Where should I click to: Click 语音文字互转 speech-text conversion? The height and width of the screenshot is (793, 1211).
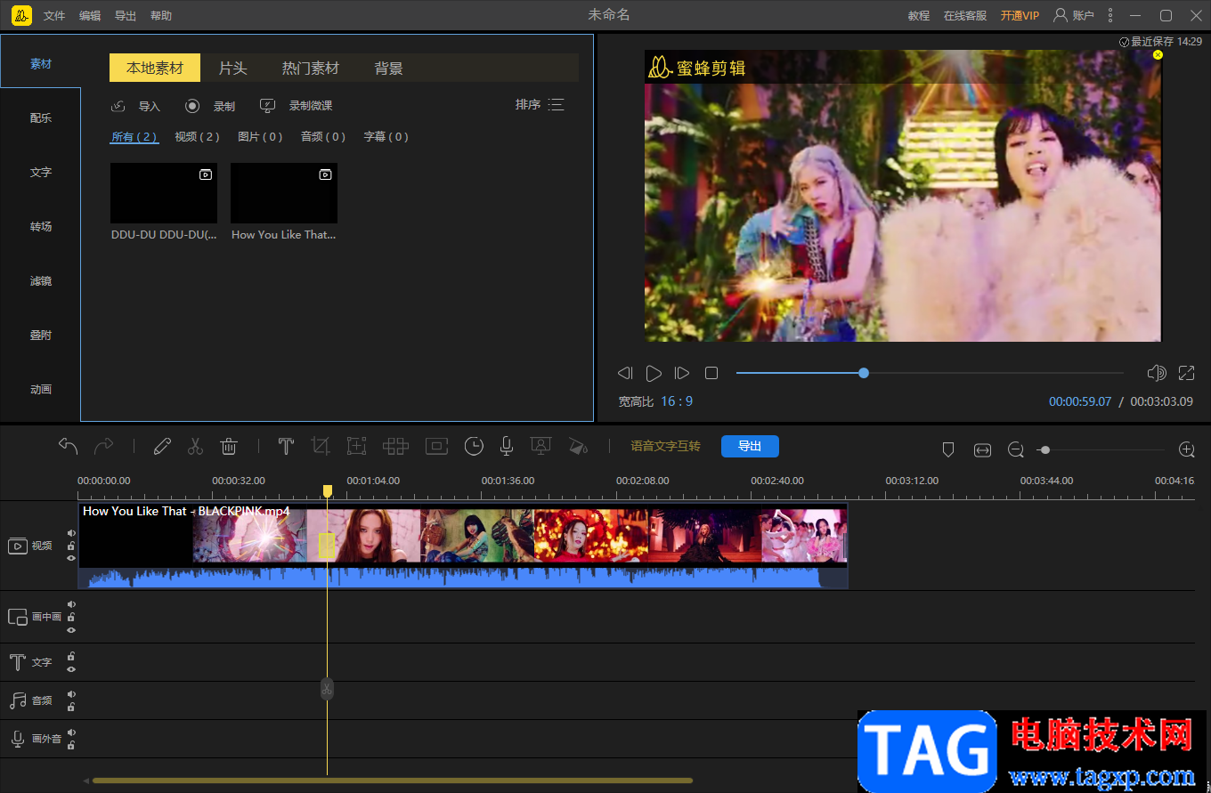pyautogui.click(x=665, y=446)
